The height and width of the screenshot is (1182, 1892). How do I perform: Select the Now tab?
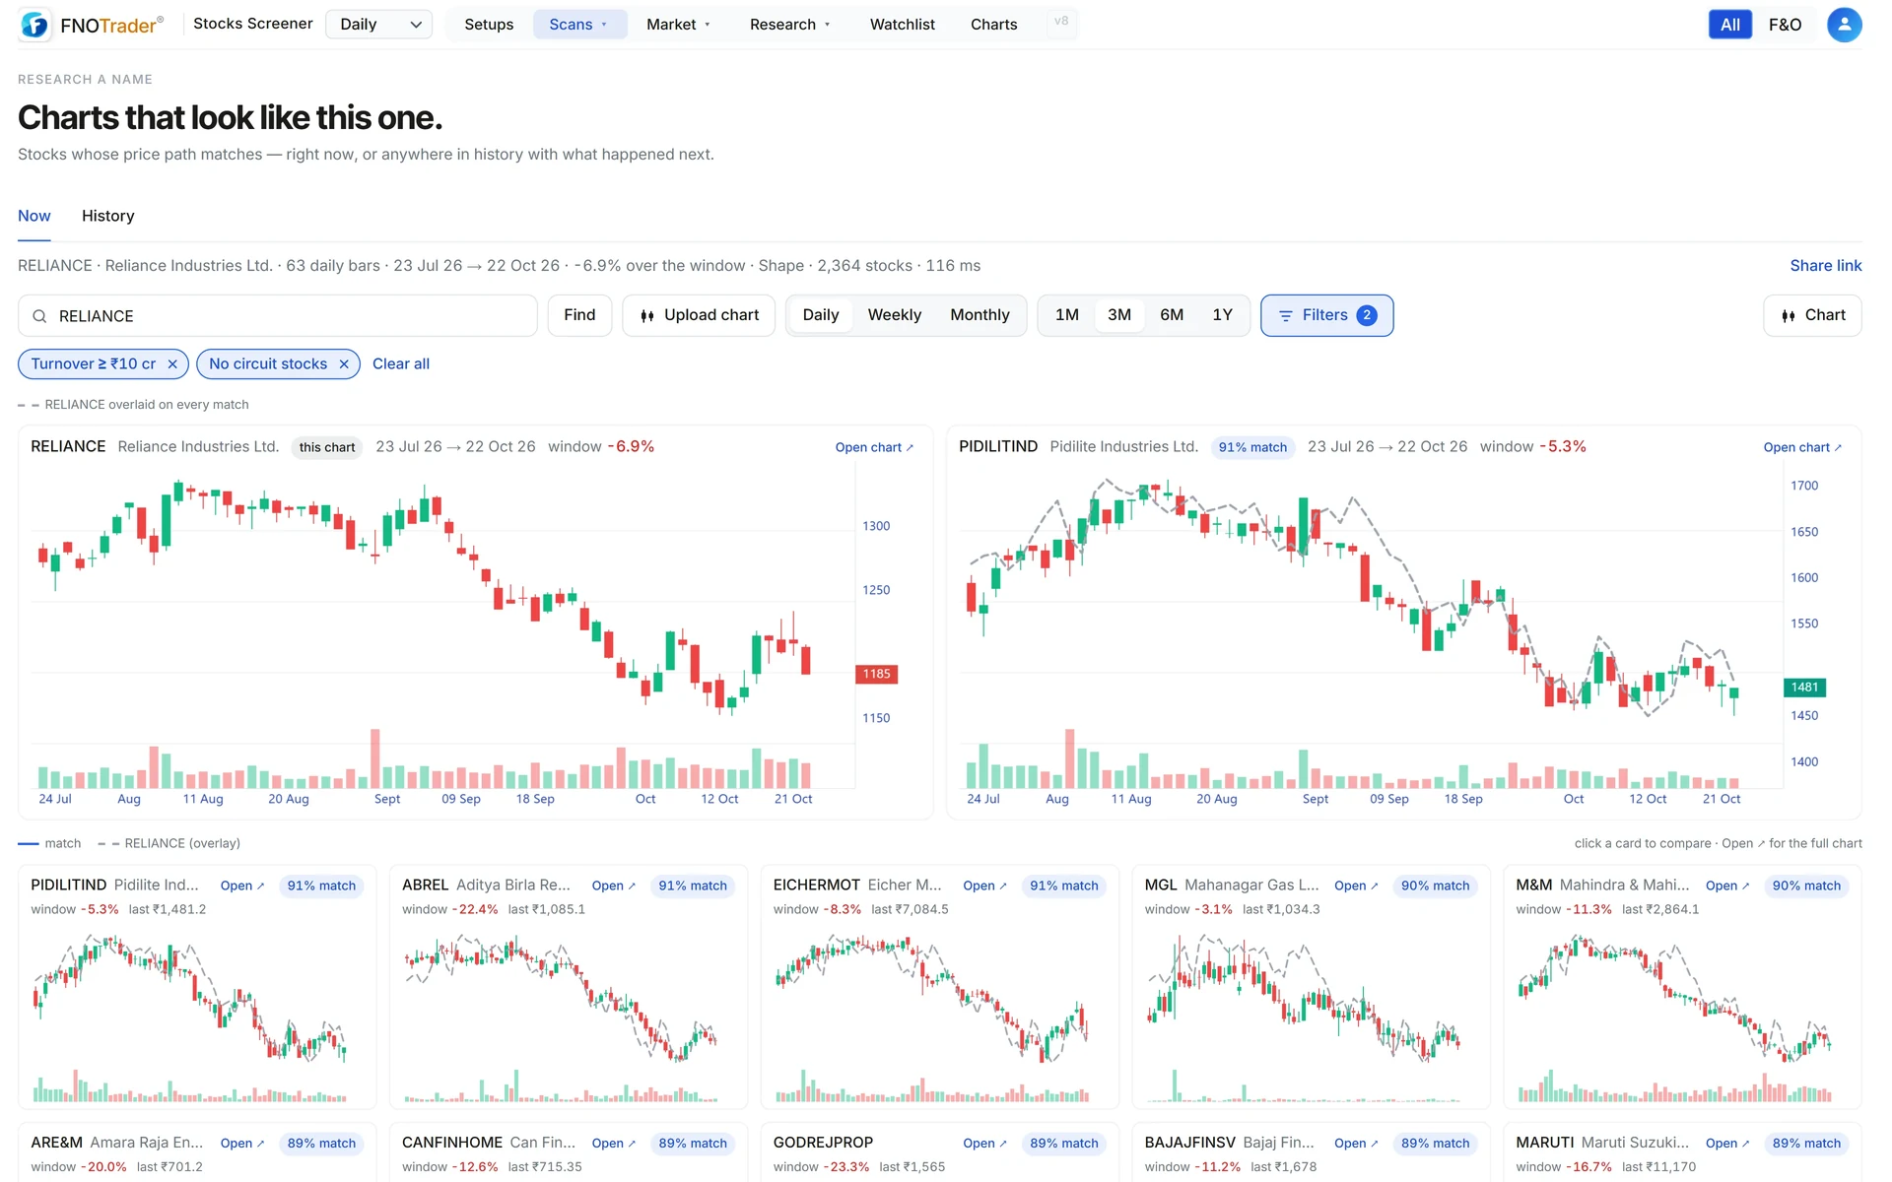coord(34,216)
